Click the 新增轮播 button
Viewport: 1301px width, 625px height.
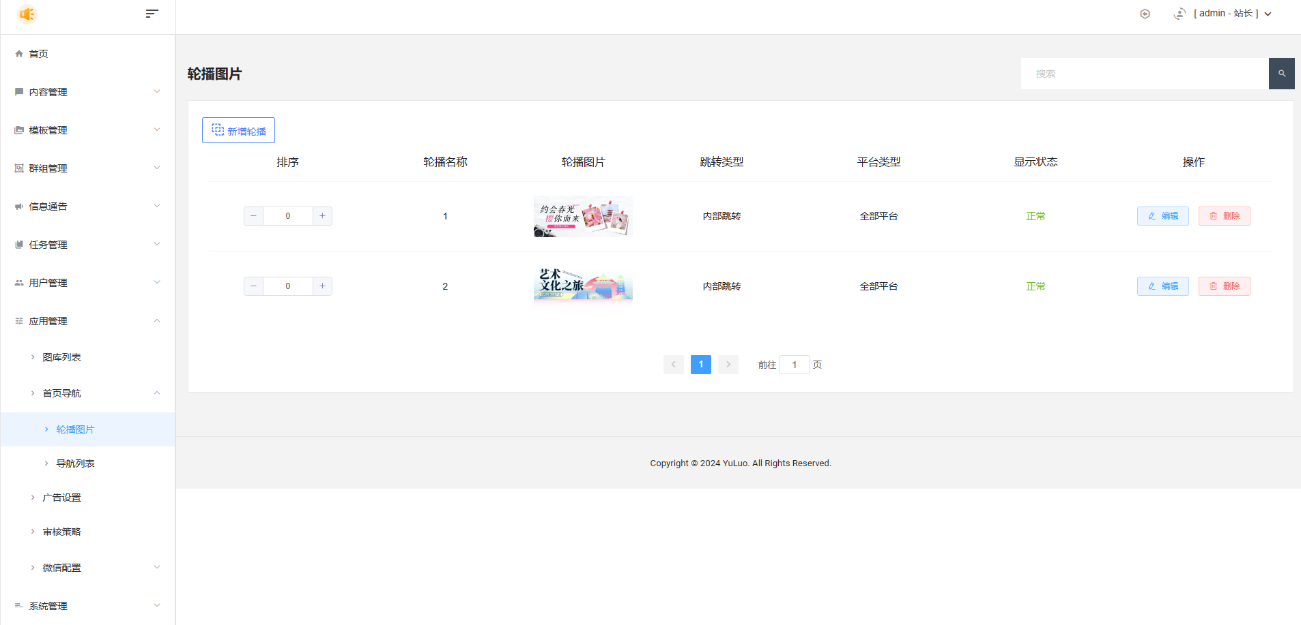pyautogui.click(x=238, y=130)
